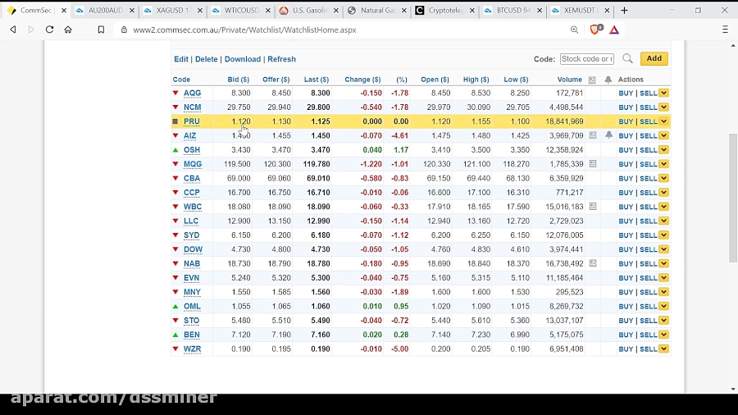Expand LLC actions dropdown arrow
The width and height of the screenshot is (738, 415).
pos(663,221)
